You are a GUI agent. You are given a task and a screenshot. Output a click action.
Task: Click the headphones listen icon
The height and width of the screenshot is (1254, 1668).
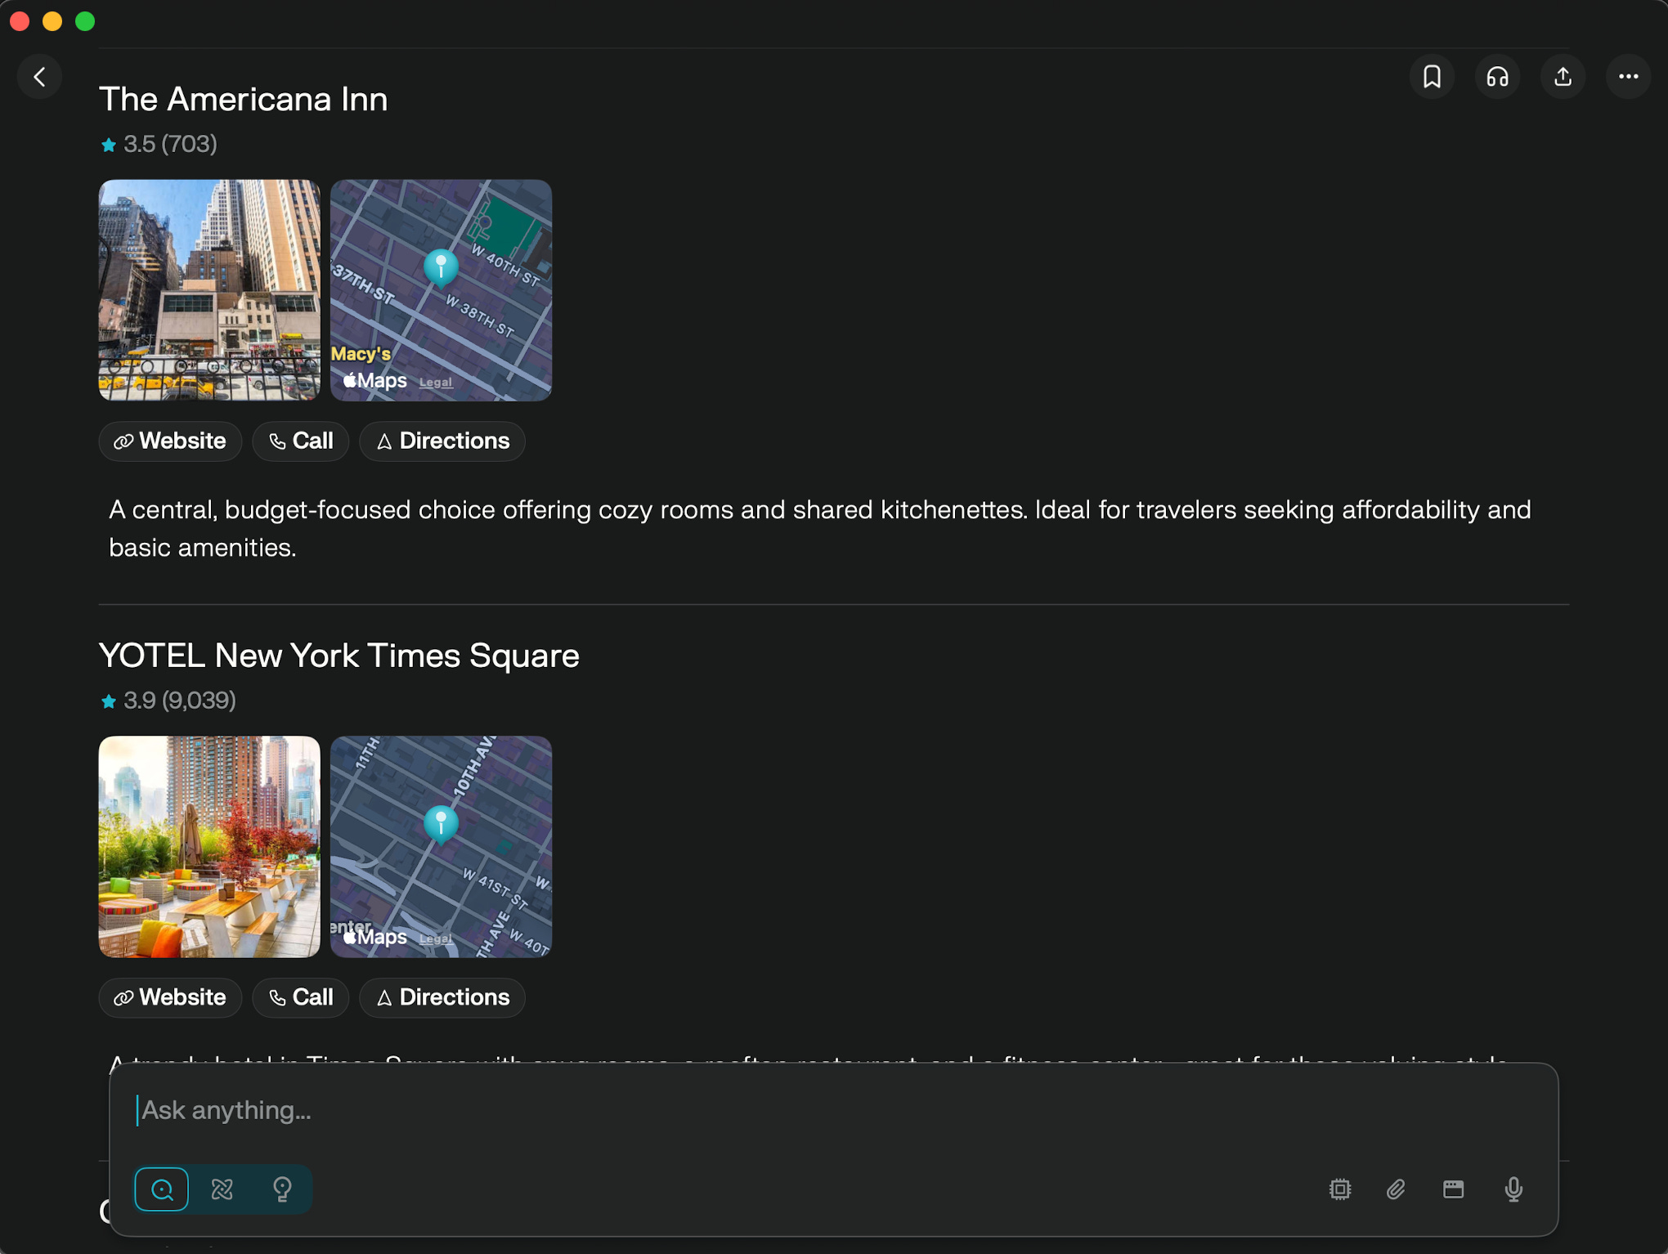[1497, 77]
